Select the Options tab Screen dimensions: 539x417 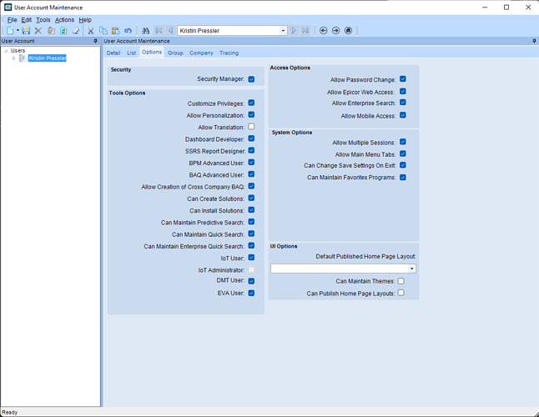[x=152, y=53]
